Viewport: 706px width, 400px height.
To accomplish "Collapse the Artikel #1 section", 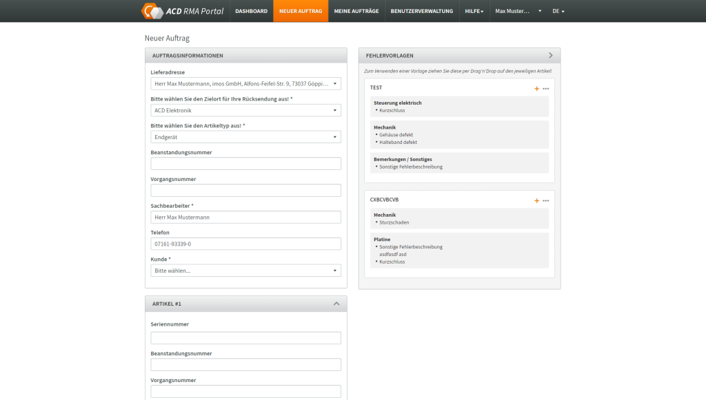I will (x=336, y=304).
